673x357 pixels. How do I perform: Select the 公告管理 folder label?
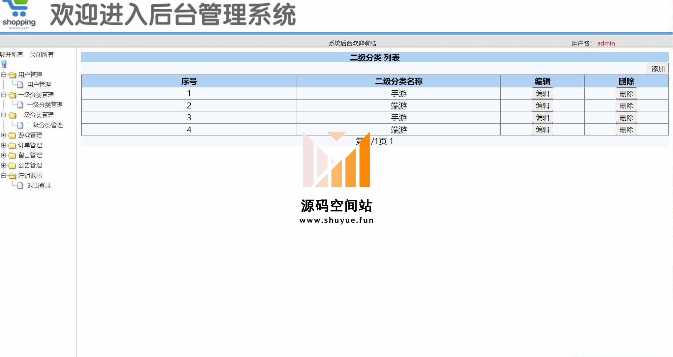(x=30, y=165)
